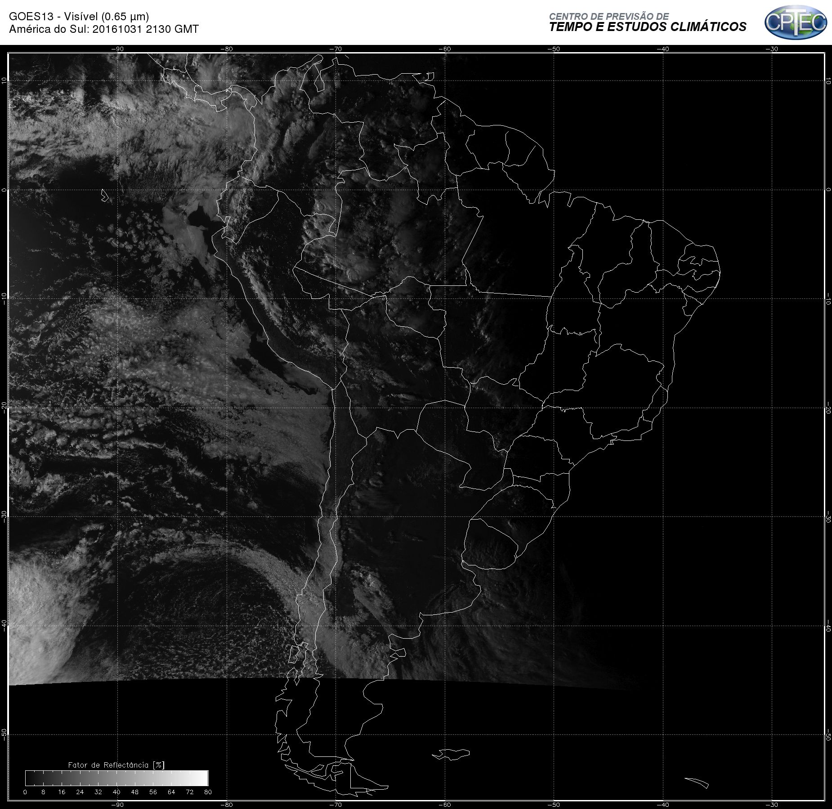Click the '32' value under the color bar

98,792
